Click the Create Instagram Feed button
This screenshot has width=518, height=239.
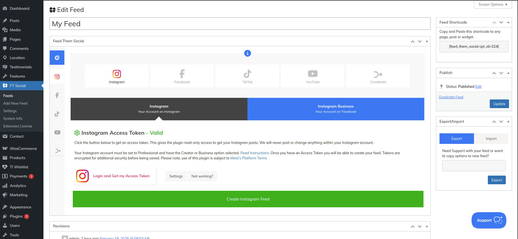point(248,199)
